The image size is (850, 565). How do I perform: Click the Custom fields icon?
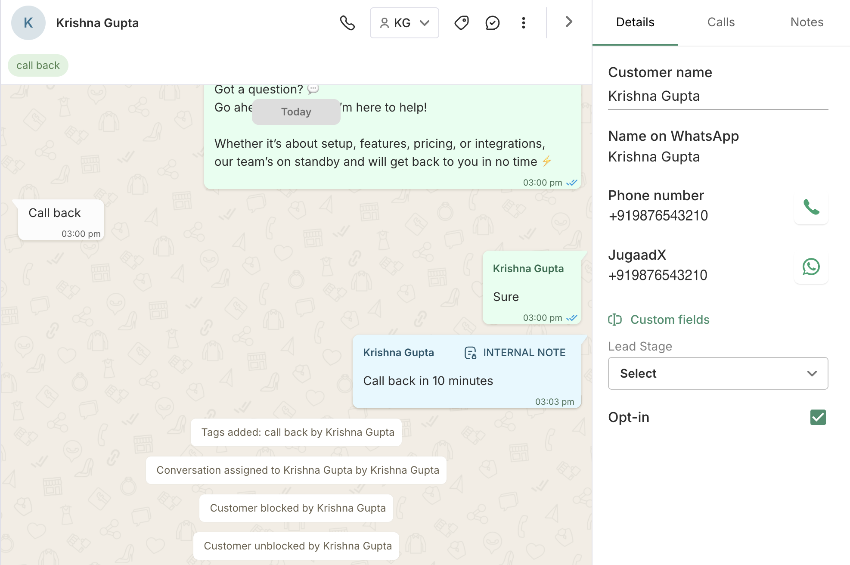pos(615,320)
